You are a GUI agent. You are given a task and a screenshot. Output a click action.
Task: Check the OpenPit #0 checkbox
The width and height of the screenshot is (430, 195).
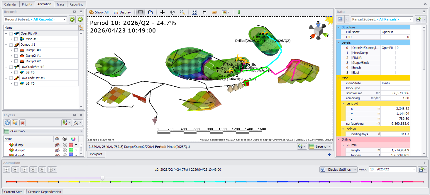[x=11, y=33]
